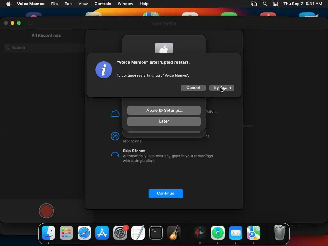Open Apple ID Settings
The image size is (328, 246).
[x=164, y=111]
